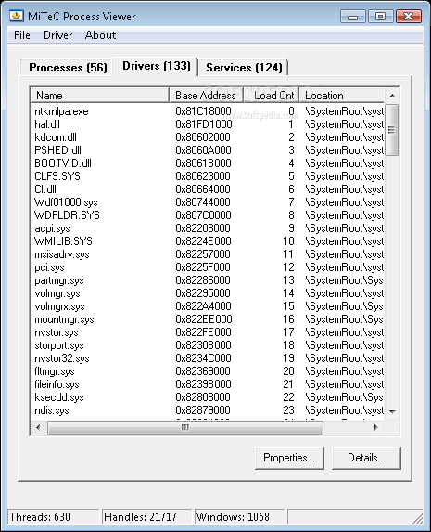Viewport: 431px width, 532px height.
Task: Switch to the Services (124) tab
Action: click(x=244, y=67)
